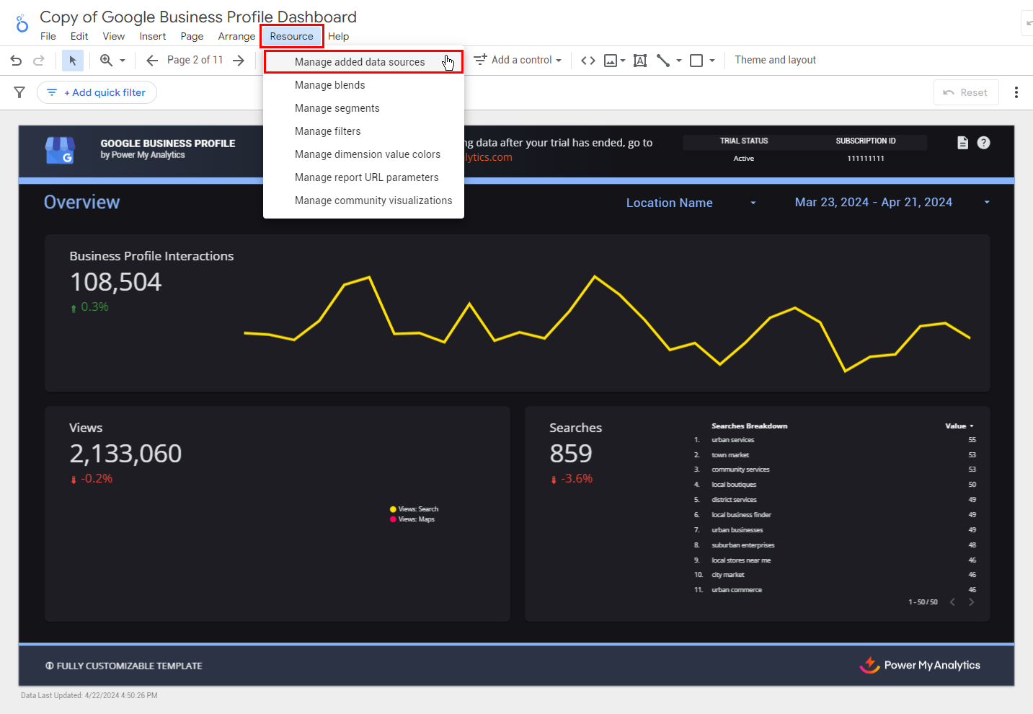Activate the selection mode pointer tool

point(73,61)
